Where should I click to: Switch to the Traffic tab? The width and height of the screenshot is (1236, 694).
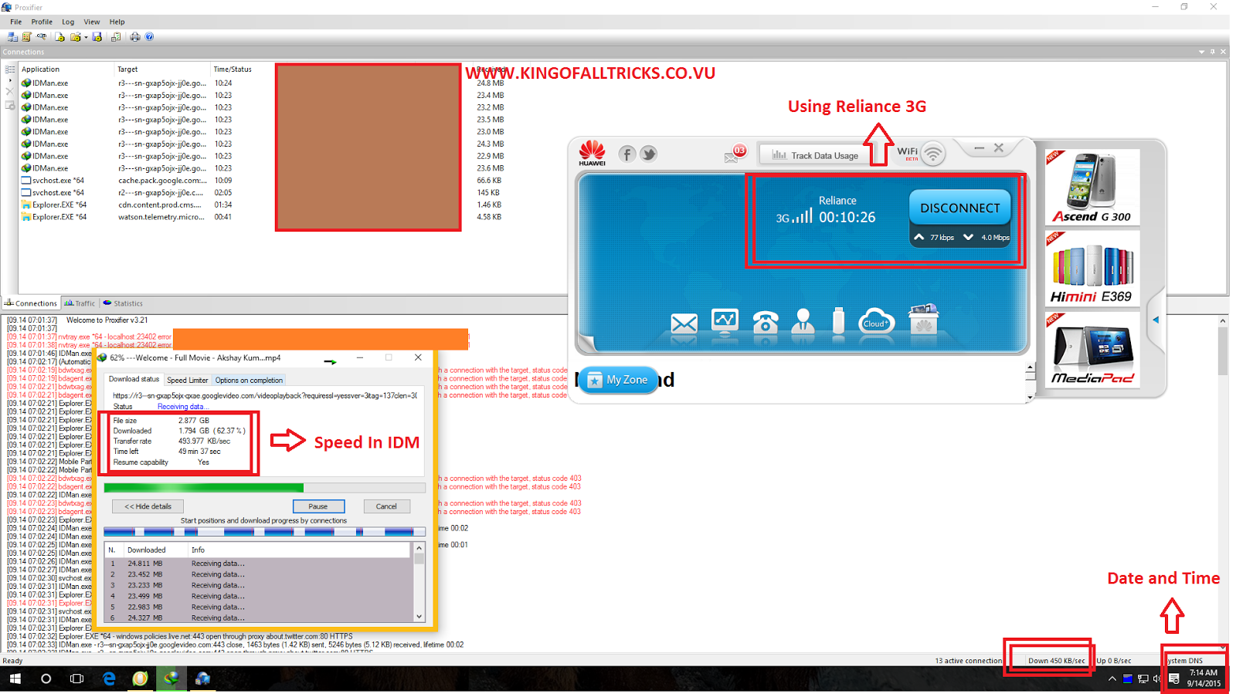[80, 303]
